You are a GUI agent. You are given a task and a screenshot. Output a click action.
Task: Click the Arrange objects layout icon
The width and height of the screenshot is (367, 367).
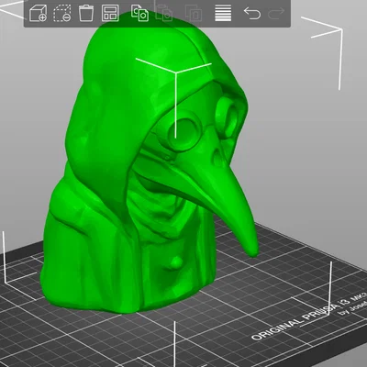point(110,14)
